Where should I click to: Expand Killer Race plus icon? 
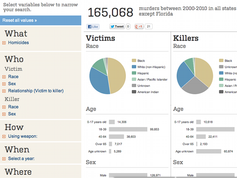coord(4,107)
